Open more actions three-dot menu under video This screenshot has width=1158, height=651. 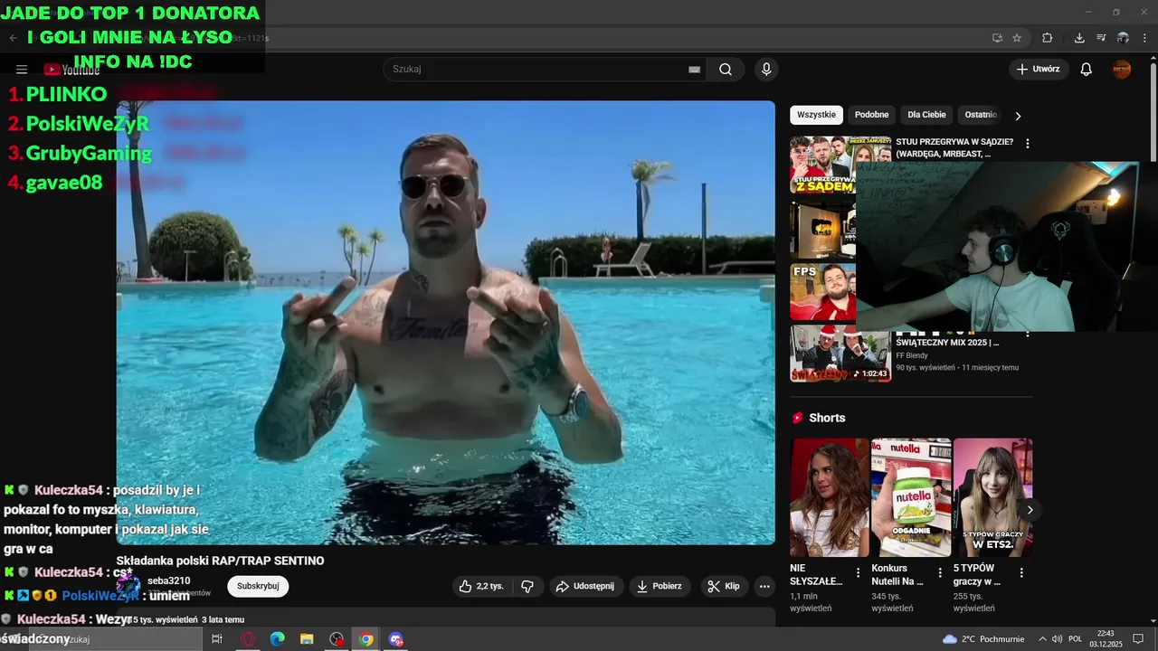pos(764,586)
